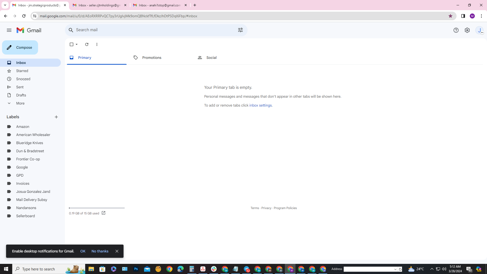Refresh the inbox message list
The image size is (487, 274).
coord(87,44)
